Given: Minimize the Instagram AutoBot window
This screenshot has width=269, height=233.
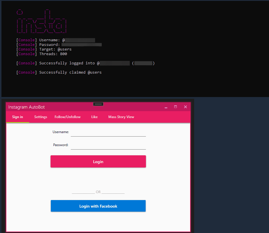Looking at the screenshot, I should point(166,107).
